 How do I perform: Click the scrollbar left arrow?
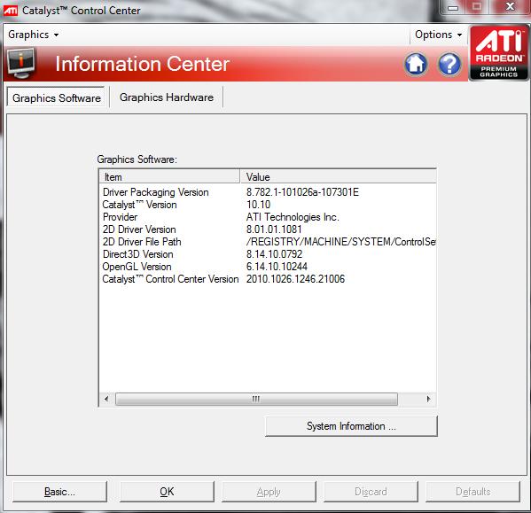click(106, 399)
